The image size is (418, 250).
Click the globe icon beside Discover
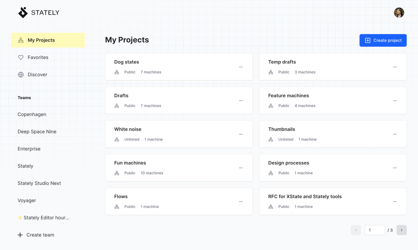pos(21,75)
